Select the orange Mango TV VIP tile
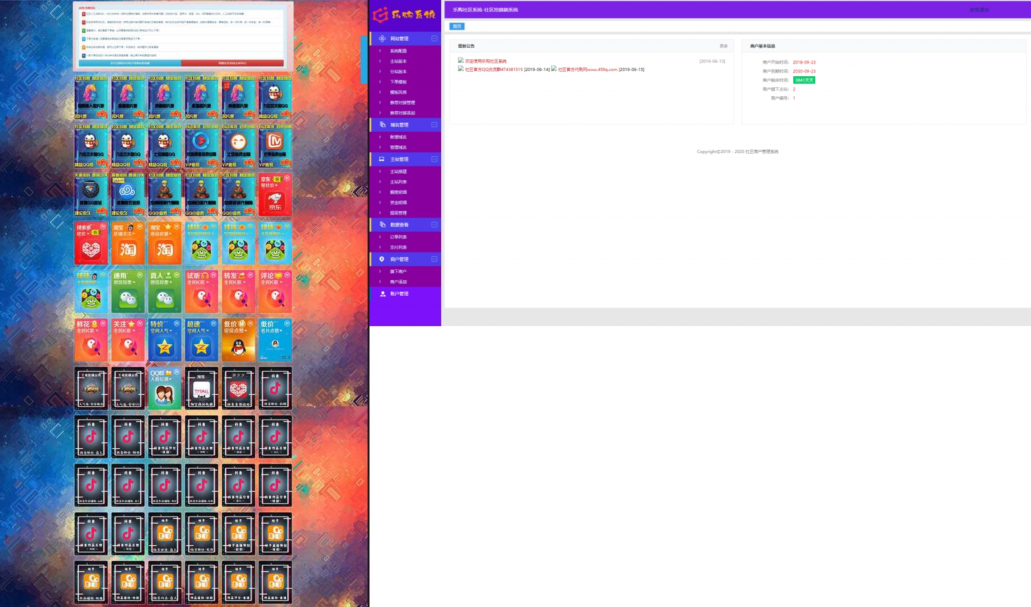Screen dimensions: 1031x607 click(x=275, y=146)
